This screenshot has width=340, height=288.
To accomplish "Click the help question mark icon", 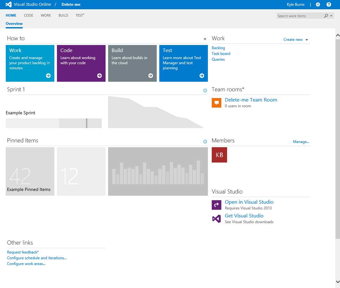I will [329, 4].
